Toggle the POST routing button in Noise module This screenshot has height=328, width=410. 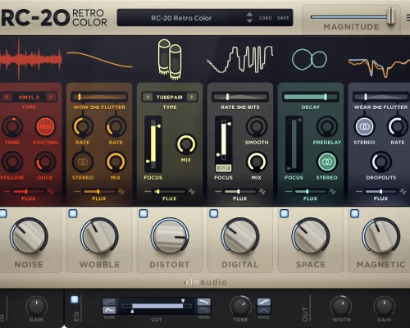(x=45, y=126)
